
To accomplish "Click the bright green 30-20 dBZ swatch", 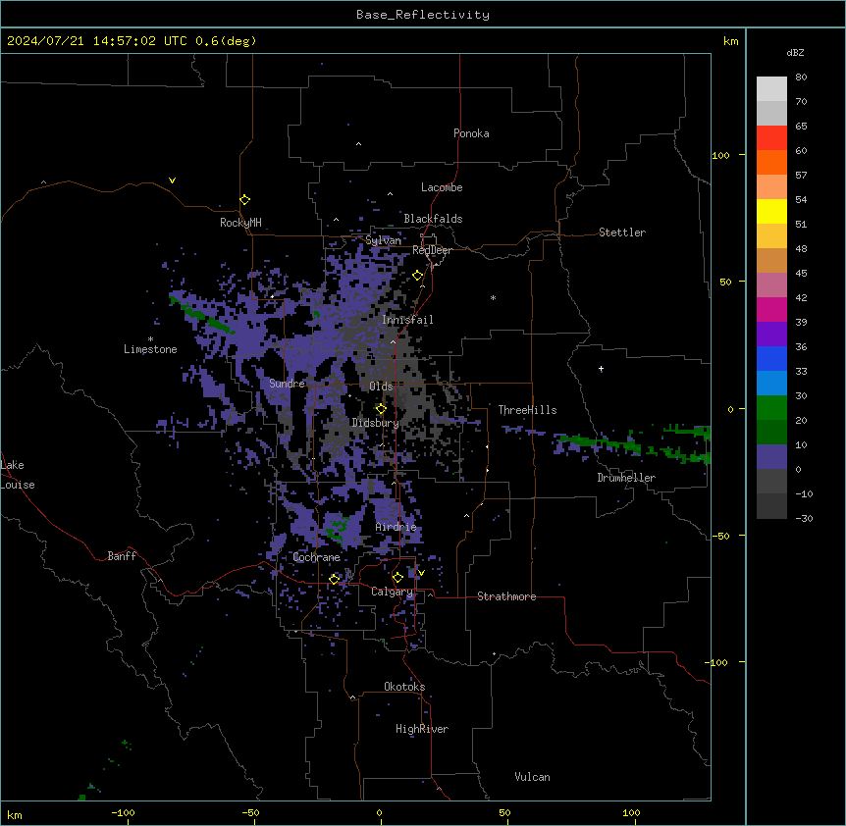I will 771,408.
